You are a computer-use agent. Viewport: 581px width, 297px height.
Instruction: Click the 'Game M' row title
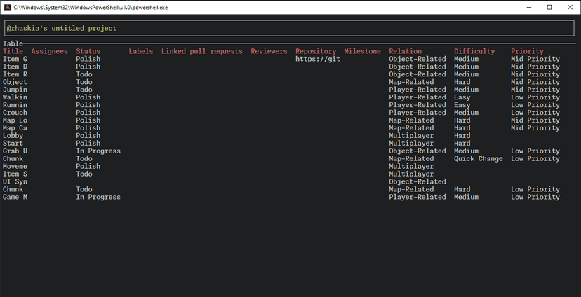tap(15, 197)
